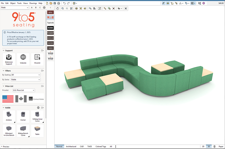Open the By Seating filter dropdown
This screenshot has height=149, width=225.
[x=25, y=75]
